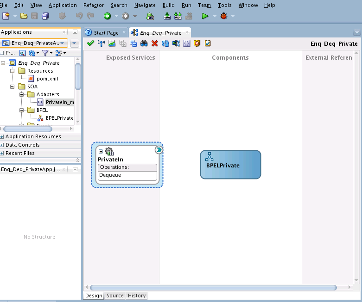Select the BPELPrivate component on canvas
Screen dimensions: 362x302
pos(230,165)
